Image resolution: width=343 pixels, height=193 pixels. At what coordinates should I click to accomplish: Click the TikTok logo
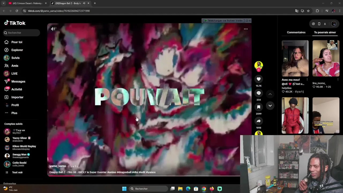coord(15,23)
